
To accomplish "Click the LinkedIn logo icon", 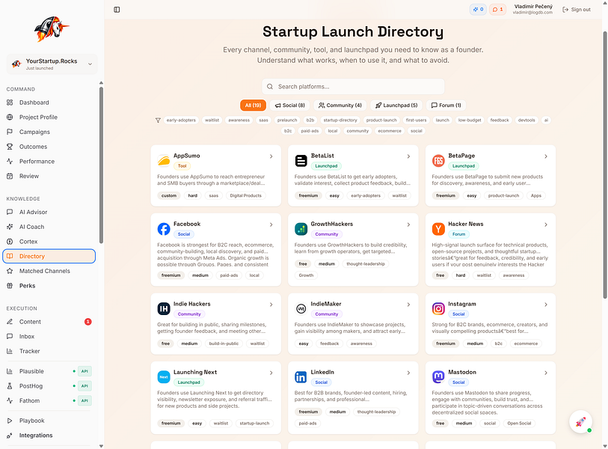I will 301,377.
